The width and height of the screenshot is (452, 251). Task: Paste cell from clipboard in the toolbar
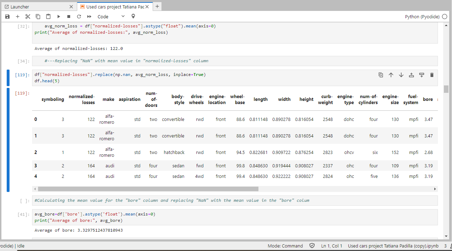(48, 17)
